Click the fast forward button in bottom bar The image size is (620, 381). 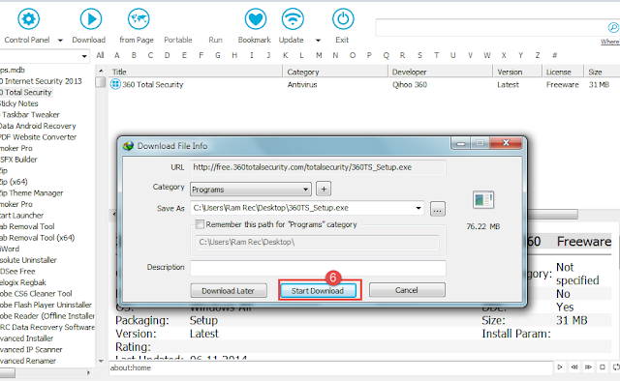[x=588, y=367]
